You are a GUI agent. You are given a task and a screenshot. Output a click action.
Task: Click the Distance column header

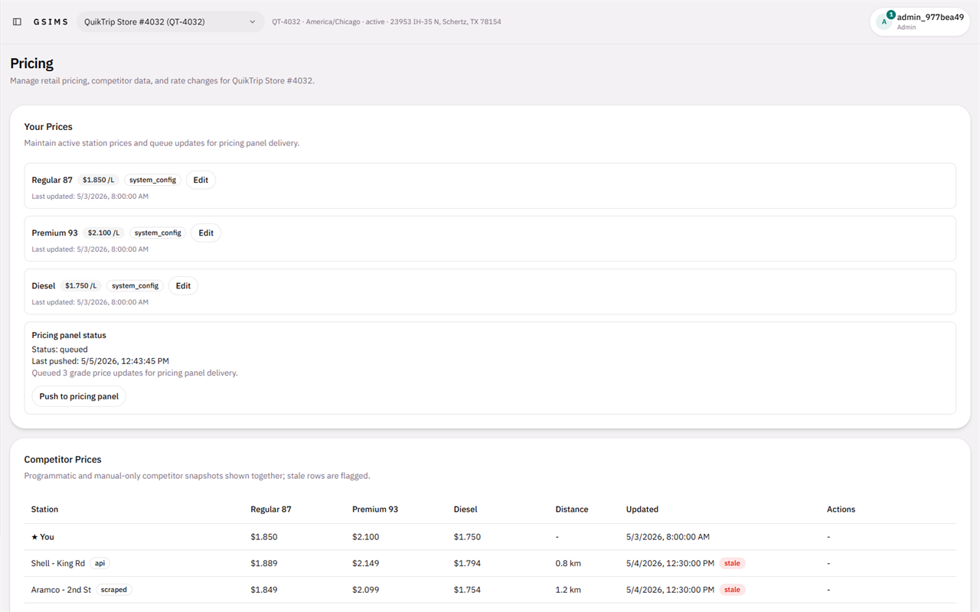tap(572, 509)
